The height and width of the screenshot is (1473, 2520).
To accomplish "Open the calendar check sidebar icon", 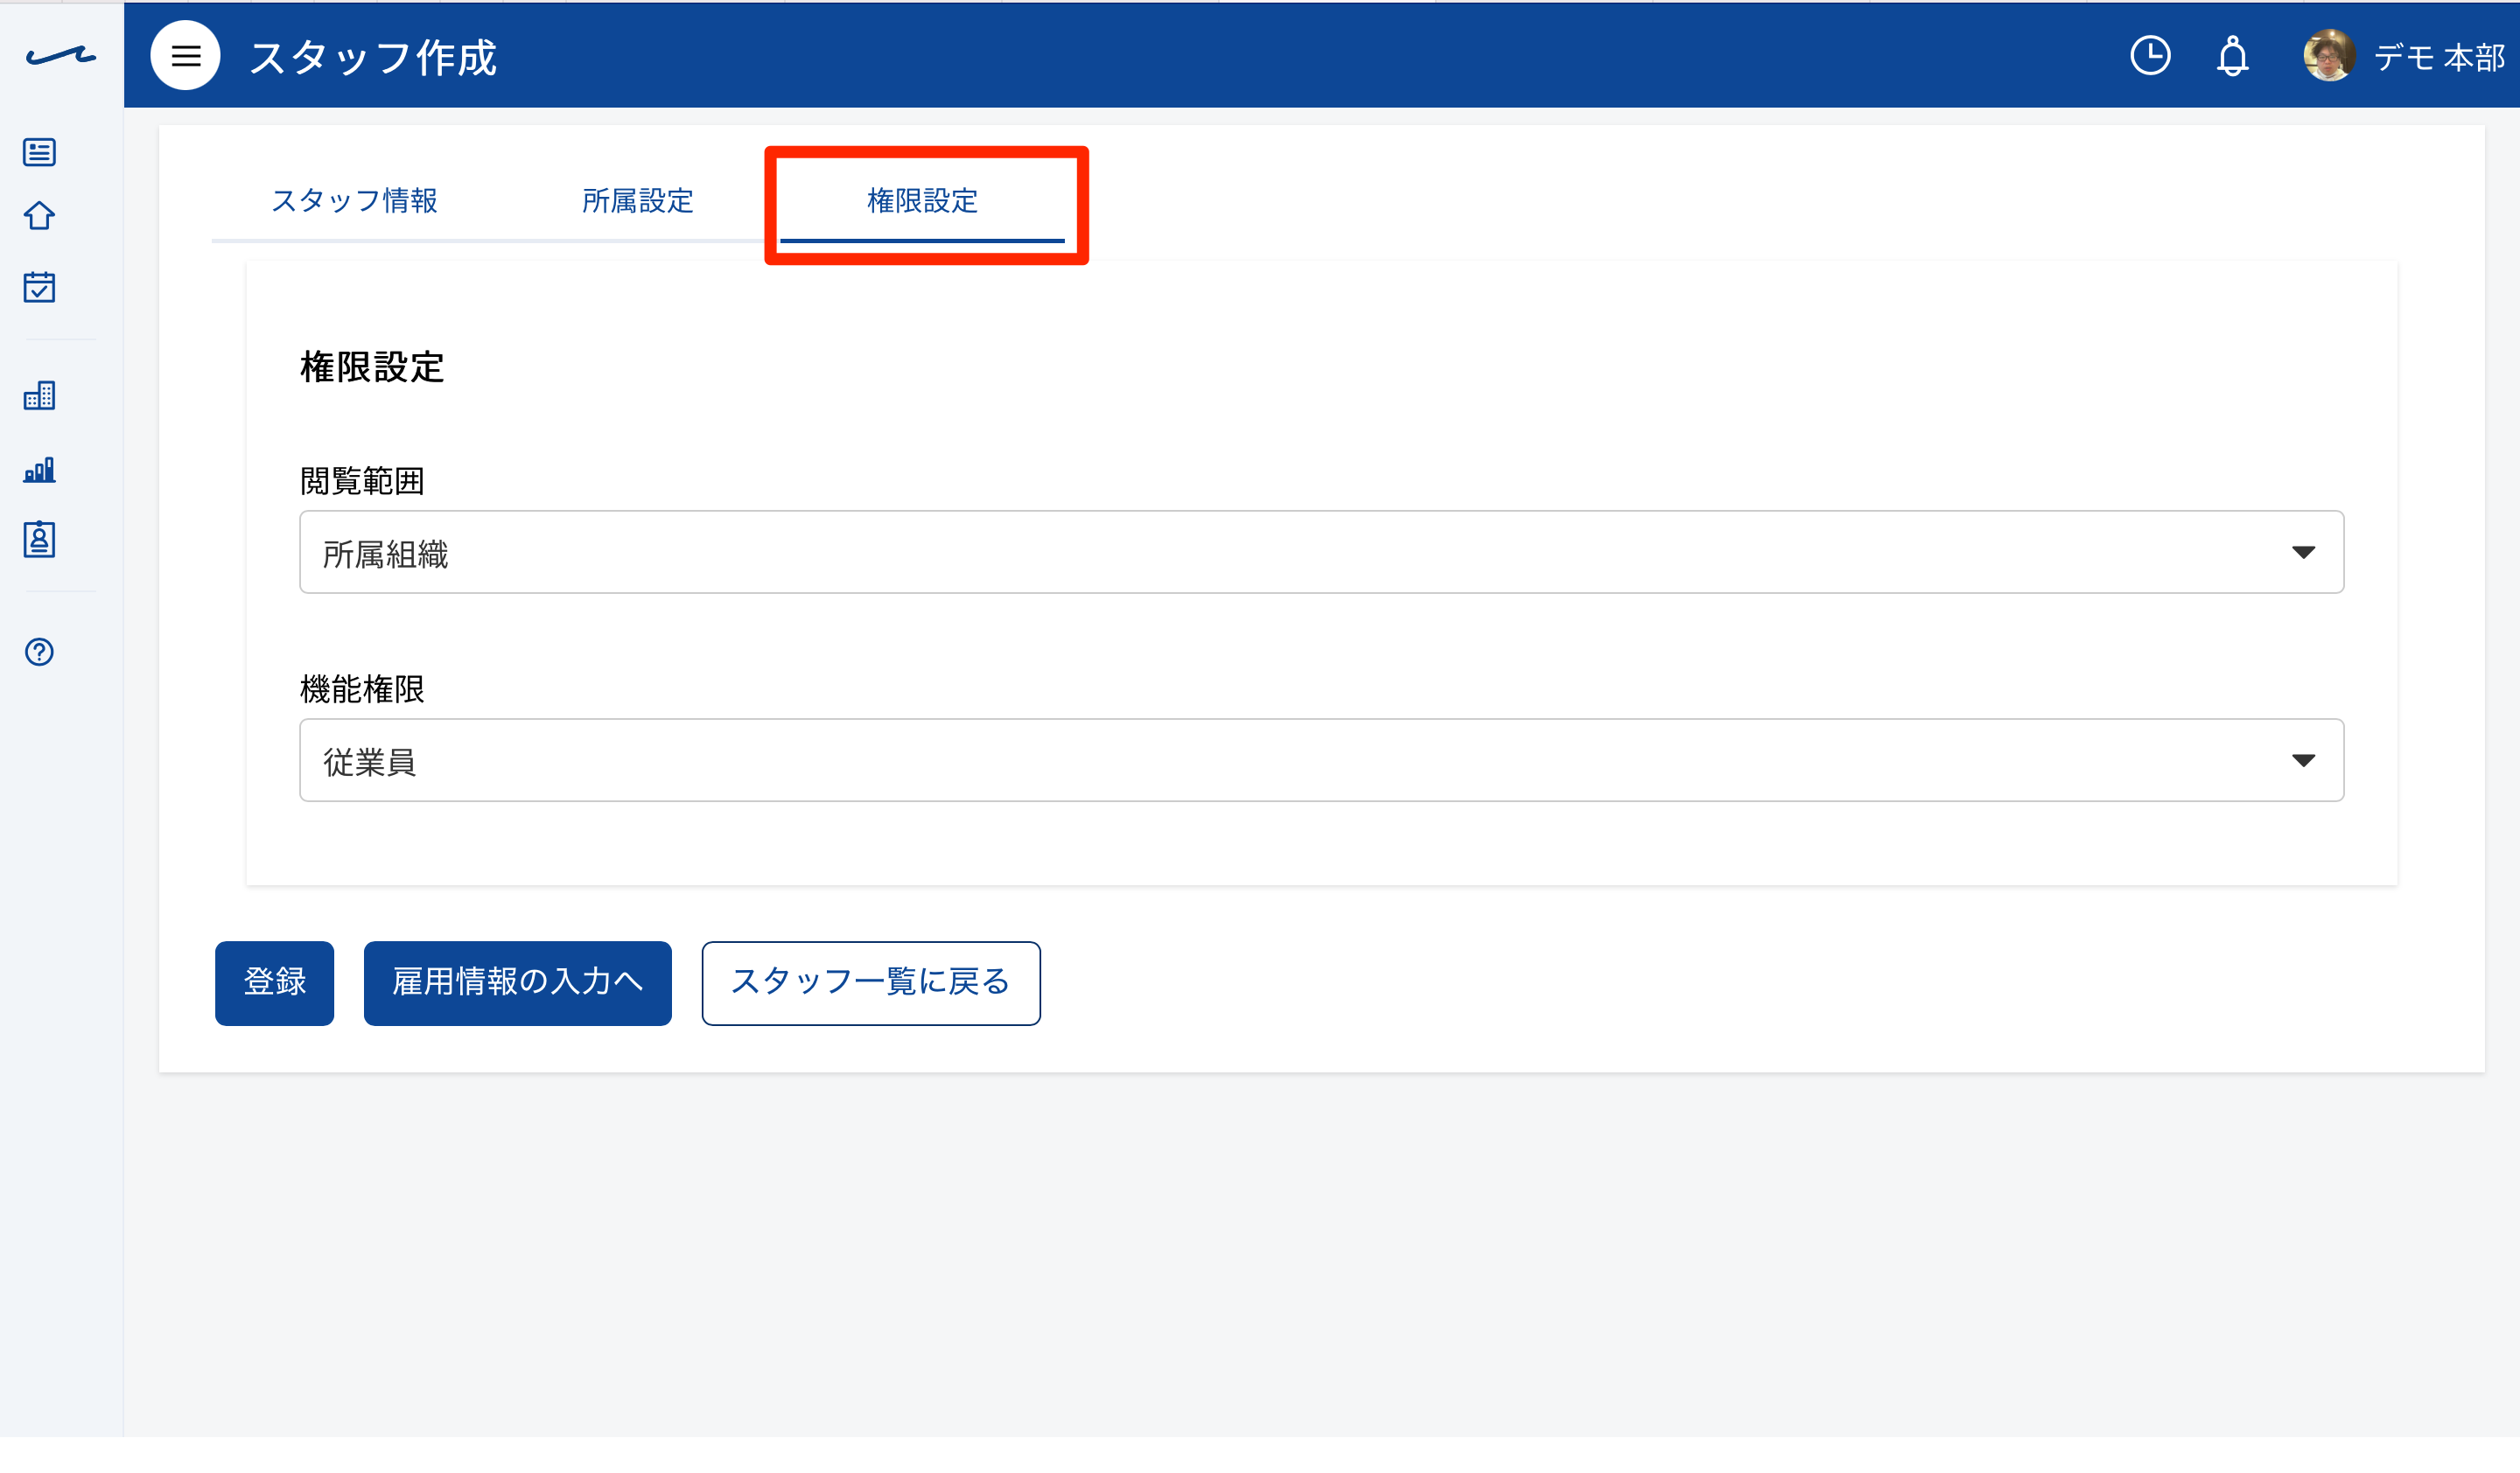I will click(x=39, y=287).
